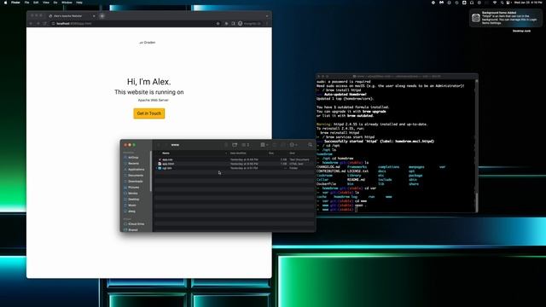Click the Get in Touch button
Screen dimensions: 546x307
149,113
